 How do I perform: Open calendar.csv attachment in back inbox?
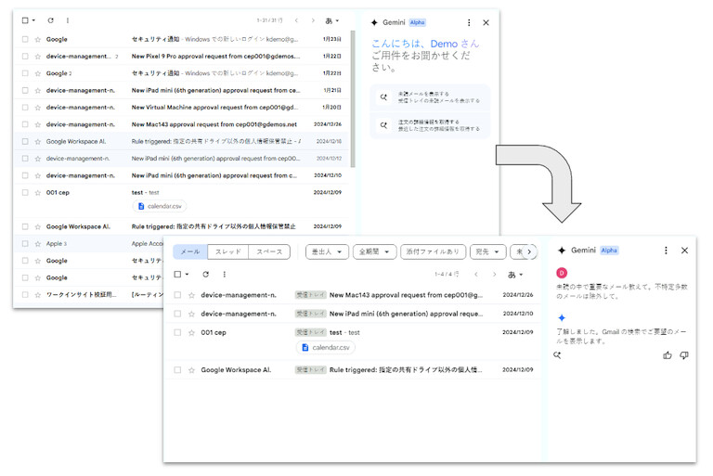click(x=160, y=206)
